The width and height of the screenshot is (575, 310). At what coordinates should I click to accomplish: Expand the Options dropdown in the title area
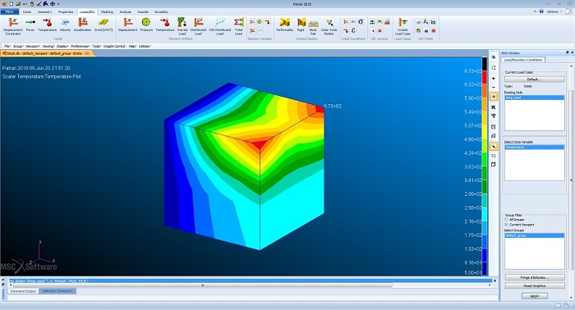click(x=554, y=11)
